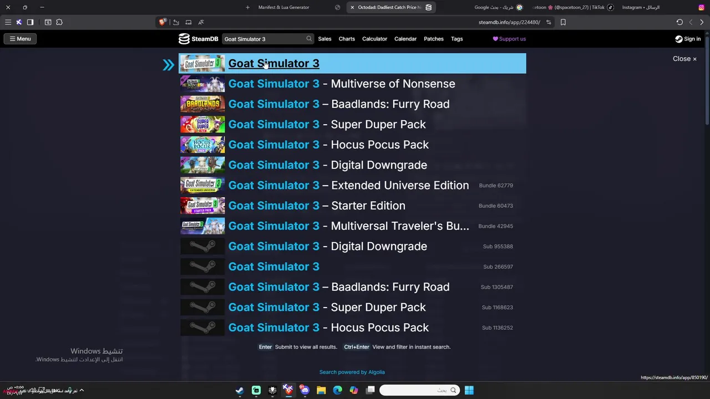Click the search magnifier icon
The width and height of the screenshot is (710, 399).
(309, 39)
